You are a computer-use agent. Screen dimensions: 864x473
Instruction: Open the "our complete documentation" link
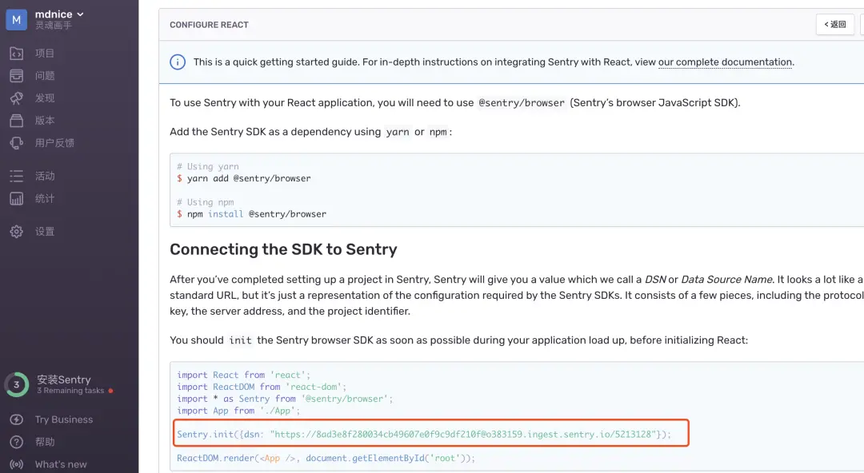click(725, 62)
